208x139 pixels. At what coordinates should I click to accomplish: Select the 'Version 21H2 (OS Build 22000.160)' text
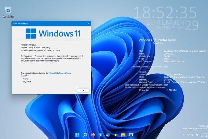35,48
